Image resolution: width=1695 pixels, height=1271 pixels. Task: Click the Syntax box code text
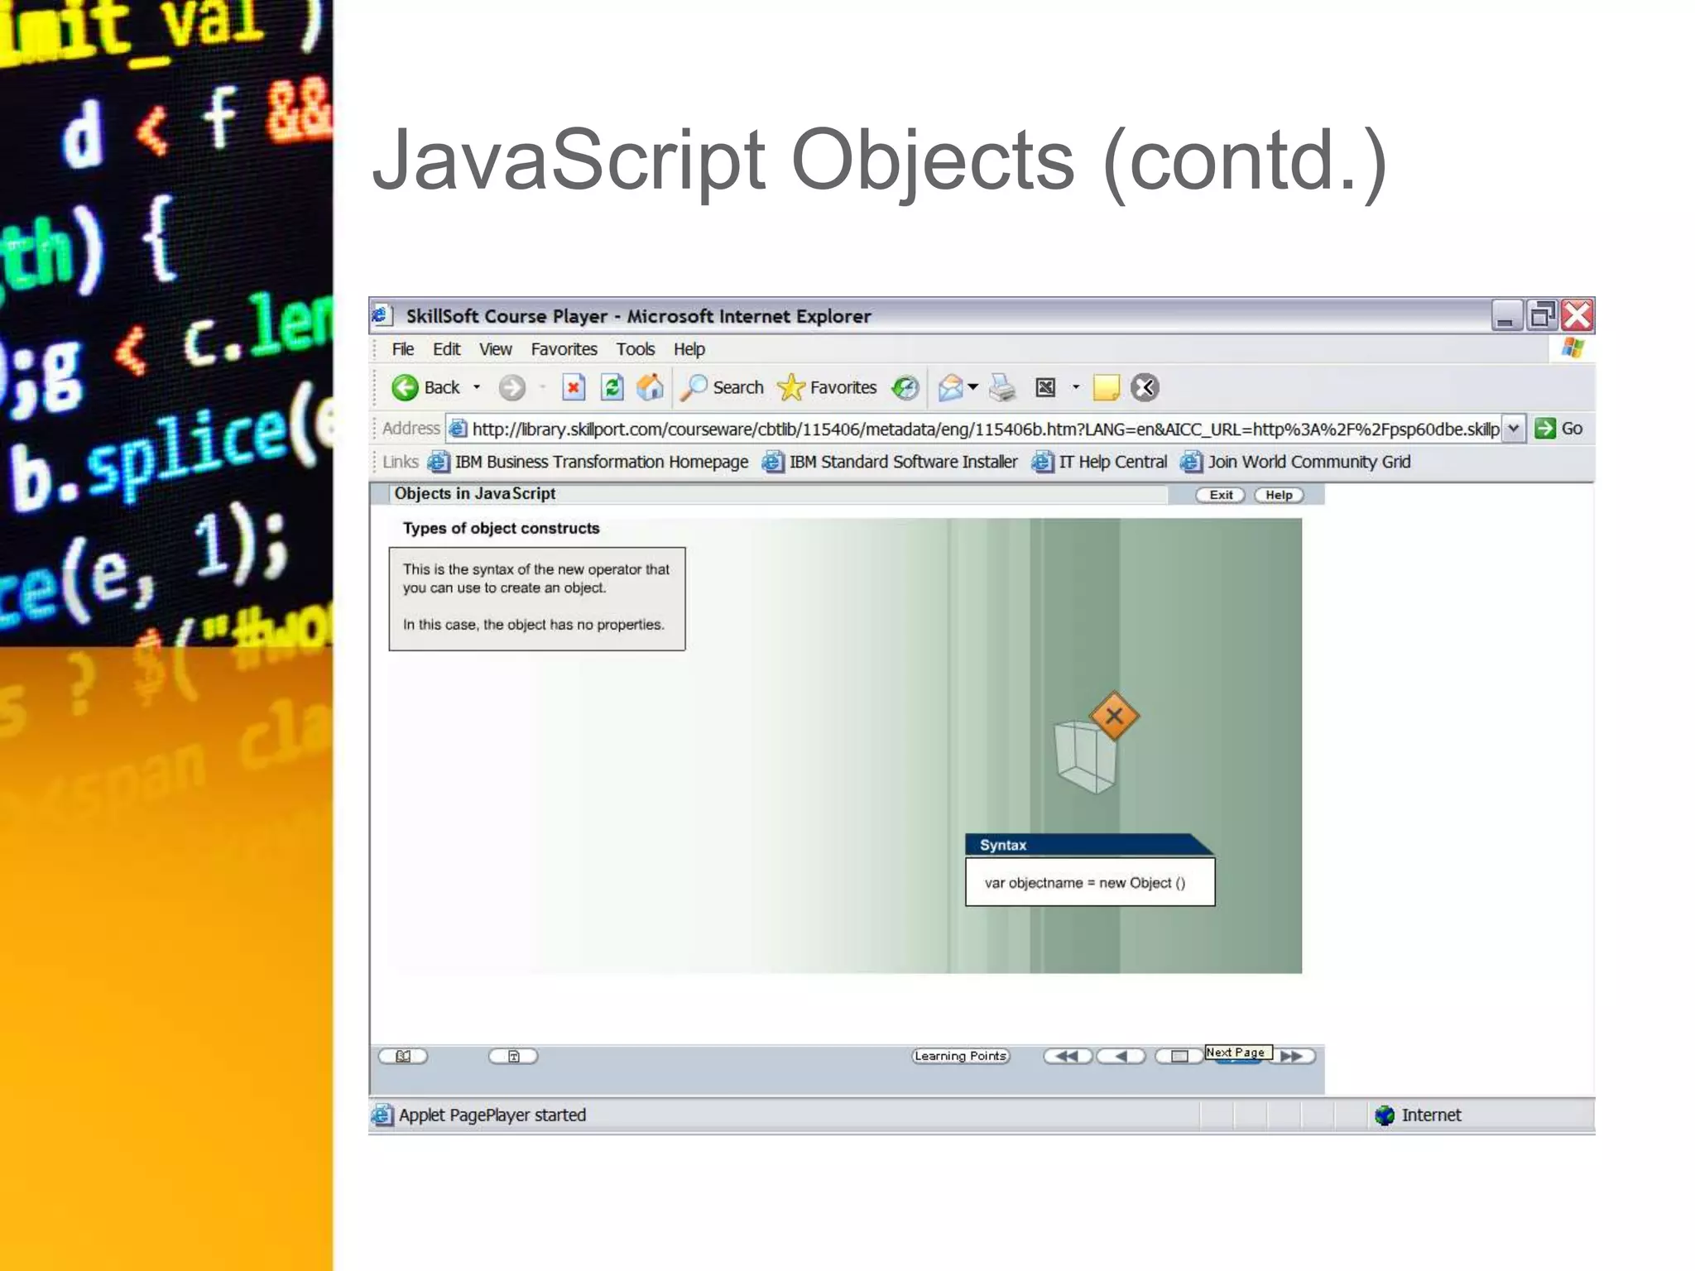pyautogui.click(x=1085, y=883)
